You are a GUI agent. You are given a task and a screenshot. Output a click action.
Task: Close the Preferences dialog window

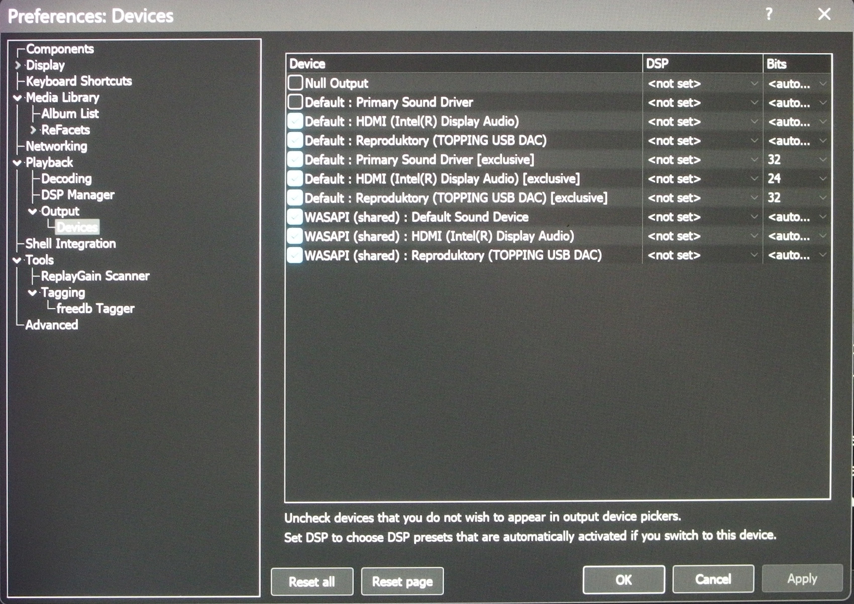tap(824, 14)
